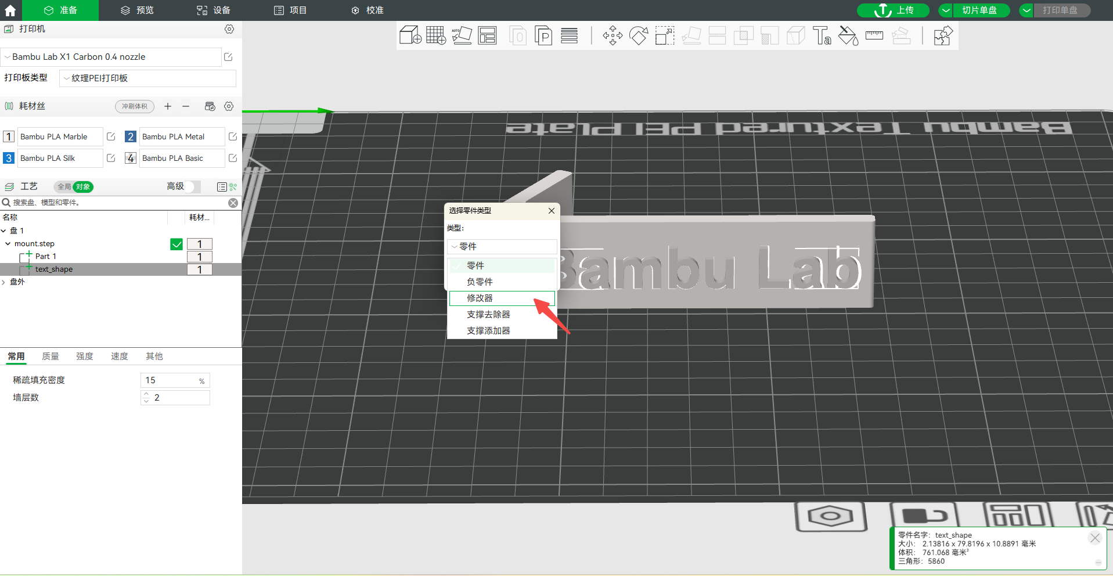
Task: Open filament settings gear icon
Action: (x=229, y=106)
